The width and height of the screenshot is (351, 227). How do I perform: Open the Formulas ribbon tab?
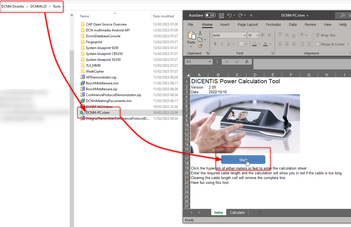(x=273, y=25)
